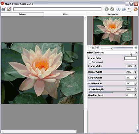Select the Before tab

(22, 14)
